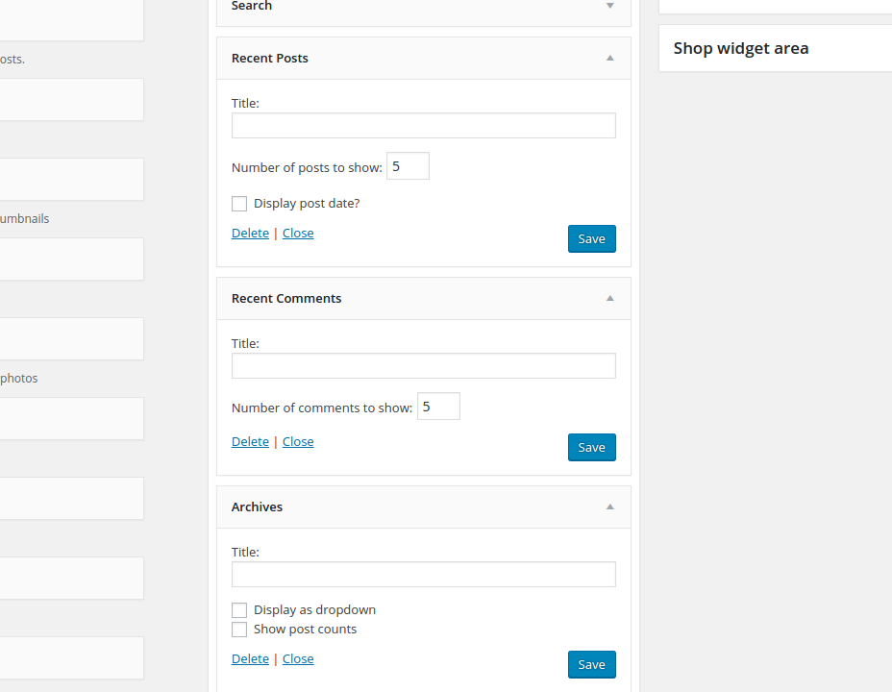Check Display as dropdown option
This screenshot has width=892, height=692.
239,610
